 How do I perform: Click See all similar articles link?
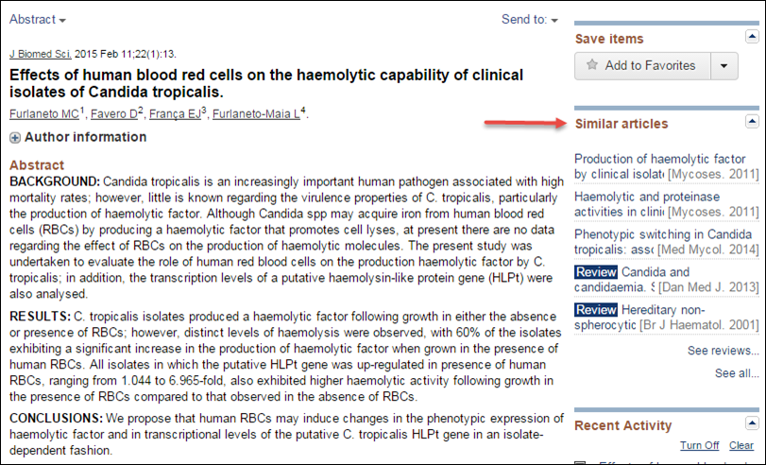point(737,373)
